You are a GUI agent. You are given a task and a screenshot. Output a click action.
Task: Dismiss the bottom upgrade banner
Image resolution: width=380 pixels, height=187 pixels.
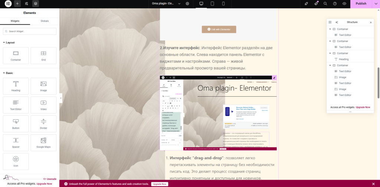pos(373,184)
